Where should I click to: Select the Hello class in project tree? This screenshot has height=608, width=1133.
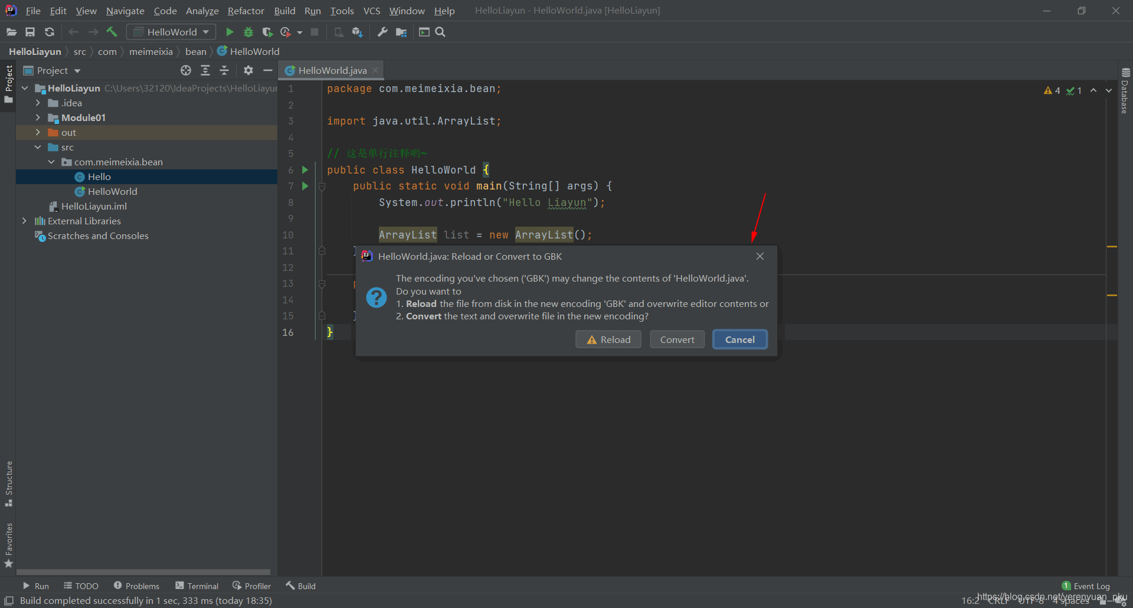click(x=99, y=176)
